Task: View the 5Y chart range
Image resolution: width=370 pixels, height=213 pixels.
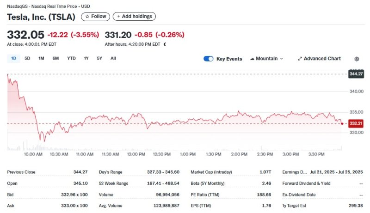Action: 99,58
